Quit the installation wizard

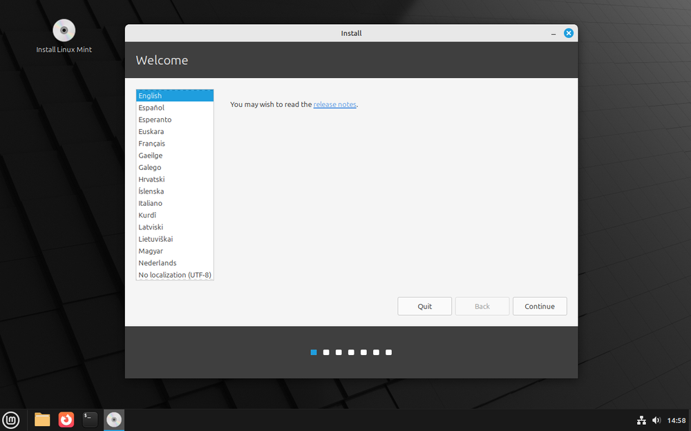(x=424, y=306)
